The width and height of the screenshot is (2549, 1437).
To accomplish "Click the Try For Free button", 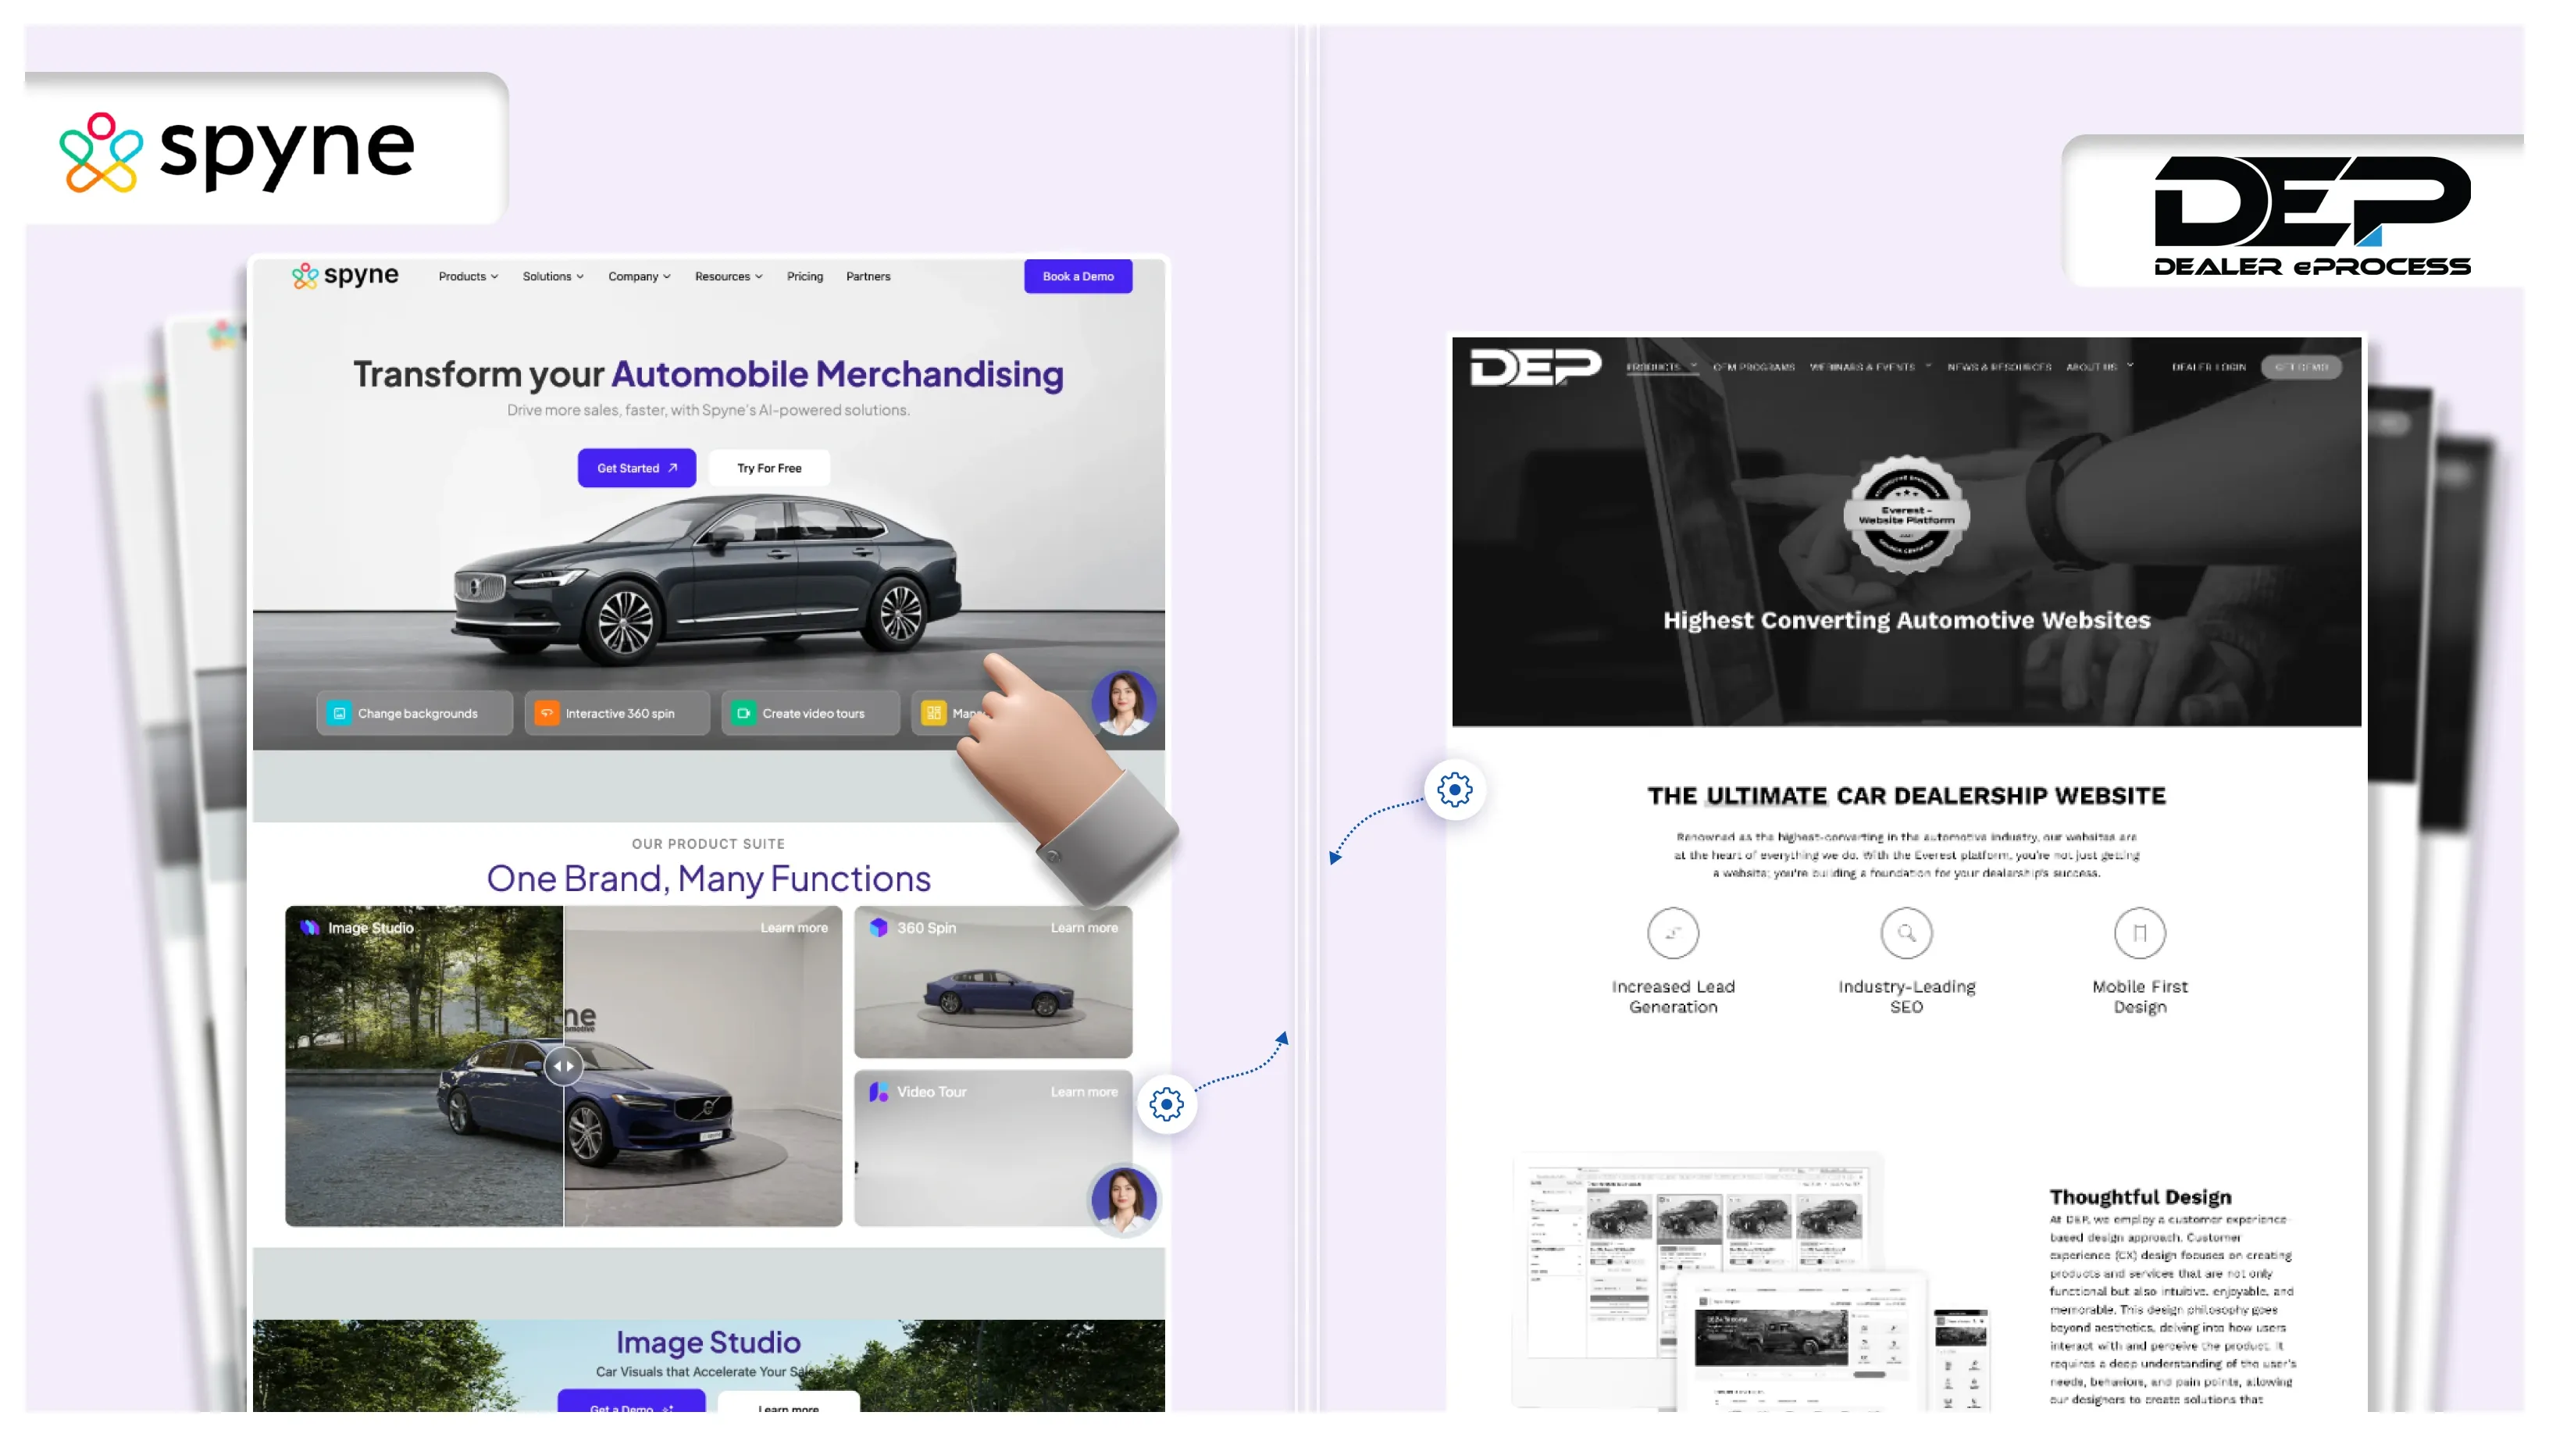I will click(x=769, y=468).
